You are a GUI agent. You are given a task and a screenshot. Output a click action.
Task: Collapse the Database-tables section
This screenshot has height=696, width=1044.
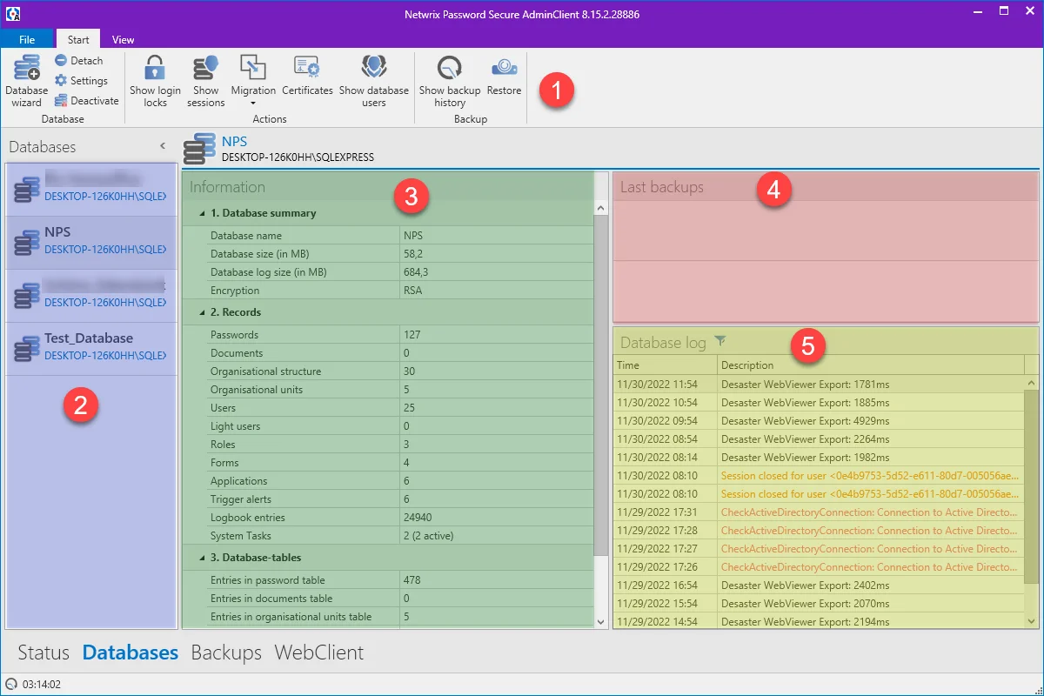click(x=203, y=558)
